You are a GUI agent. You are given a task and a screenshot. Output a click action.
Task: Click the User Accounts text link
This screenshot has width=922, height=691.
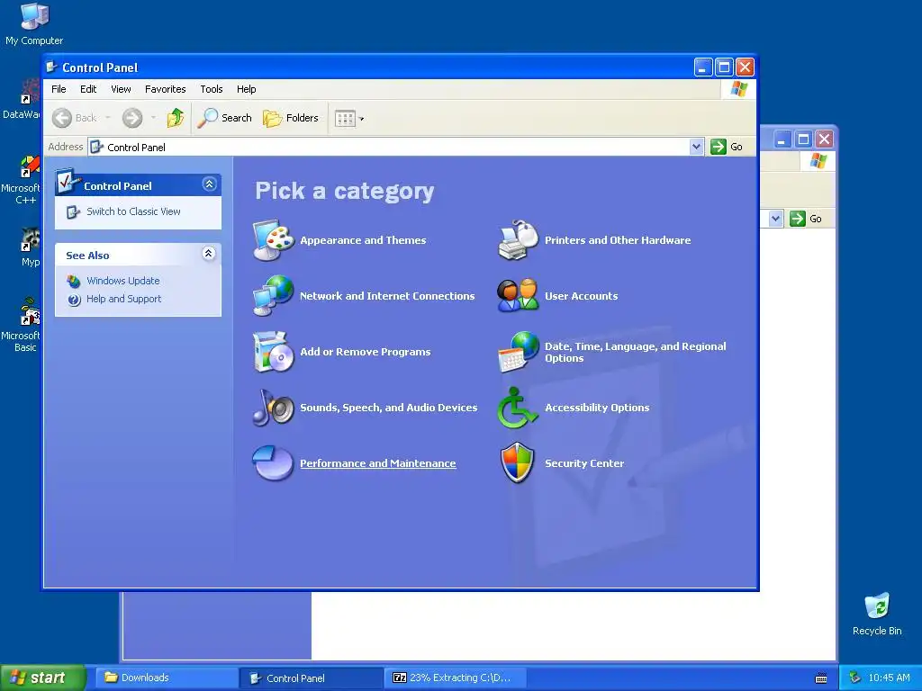pos(581,295)
